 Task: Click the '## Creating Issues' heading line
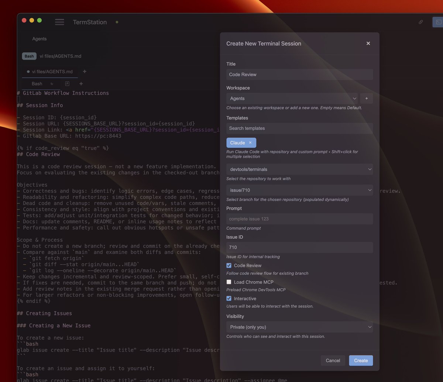[44, 313]
